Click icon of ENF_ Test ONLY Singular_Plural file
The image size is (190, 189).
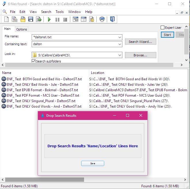tap(4, 101)
